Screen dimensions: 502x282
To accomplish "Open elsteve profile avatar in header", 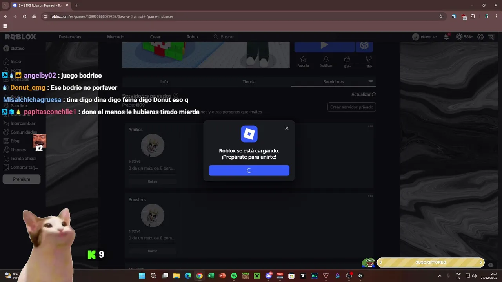I will (416, 37).
